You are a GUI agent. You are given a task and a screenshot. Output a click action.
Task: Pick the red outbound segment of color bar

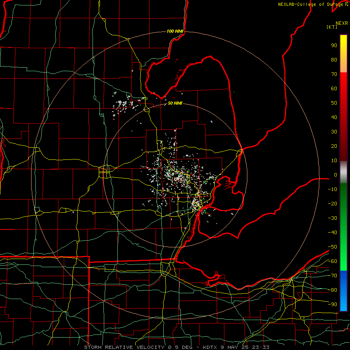click(x=343, y=117)
